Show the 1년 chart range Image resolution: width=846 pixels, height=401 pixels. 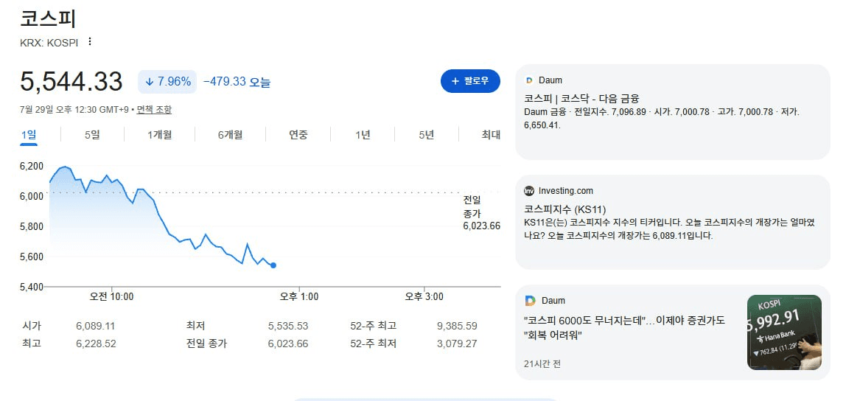point(363,135)
